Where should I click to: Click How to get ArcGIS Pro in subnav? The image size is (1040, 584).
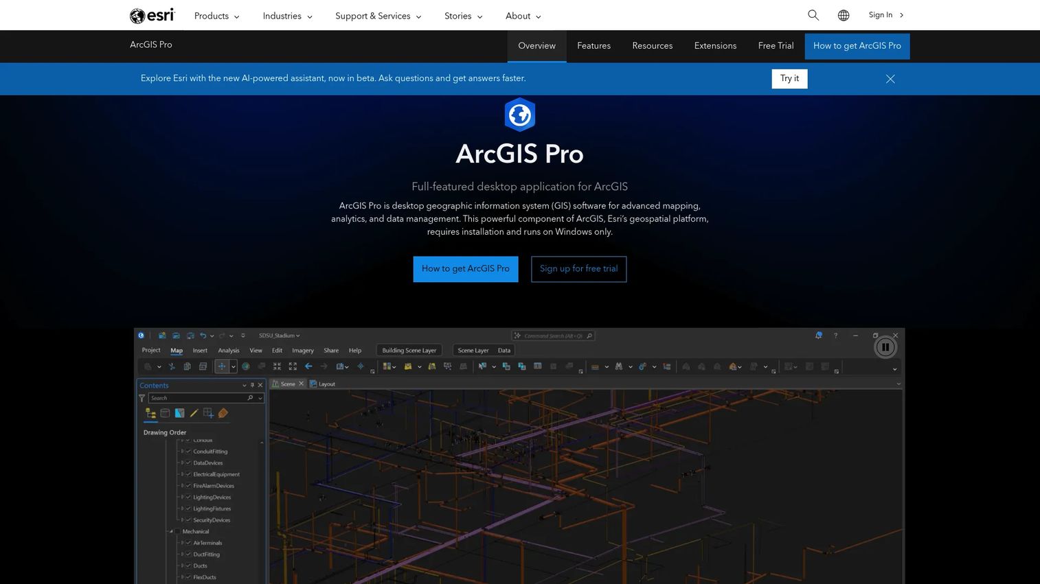[x=857, y=46]
